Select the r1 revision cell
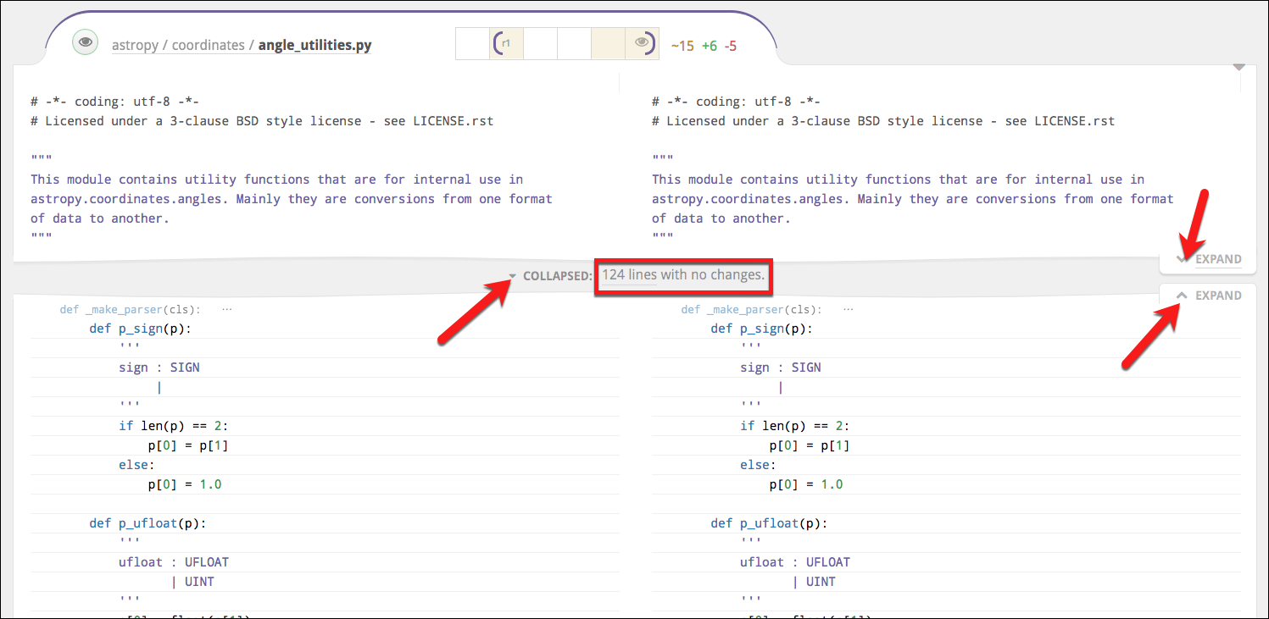 click(506, 43)
